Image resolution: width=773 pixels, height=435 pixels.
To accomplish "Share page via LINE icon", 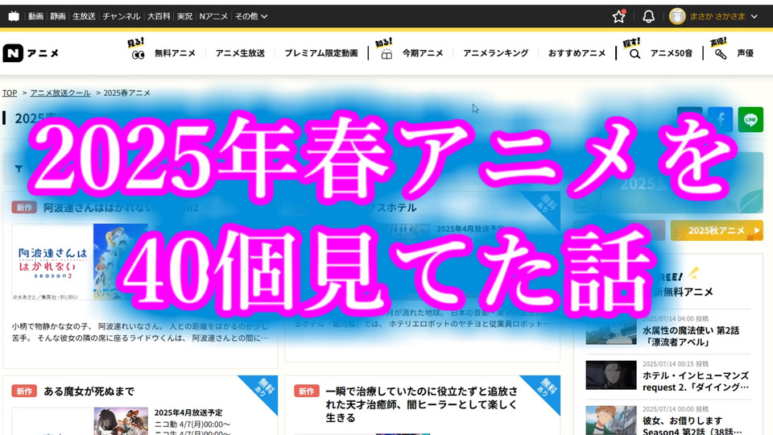I will click(x=750, y=119).
